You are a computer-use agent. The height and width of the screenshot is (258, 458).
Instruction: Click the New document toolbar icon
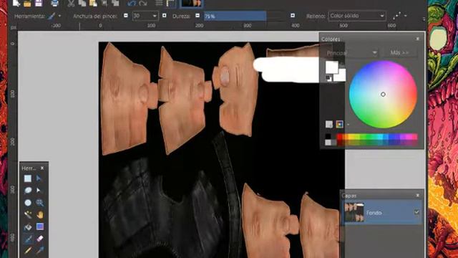pos(16,3)
